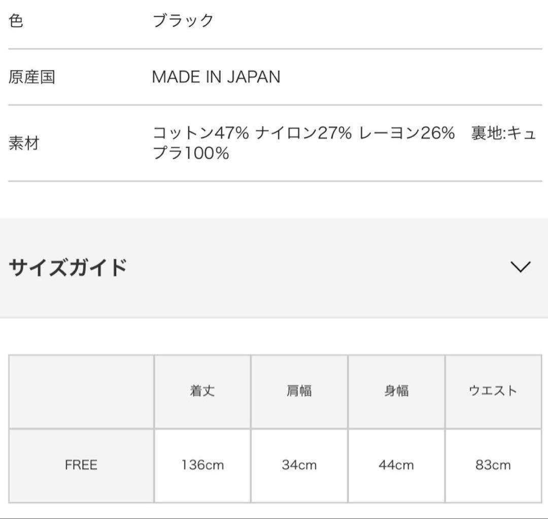
Task: Click the 34cm shoulder width value
Action: coord(299,465)
